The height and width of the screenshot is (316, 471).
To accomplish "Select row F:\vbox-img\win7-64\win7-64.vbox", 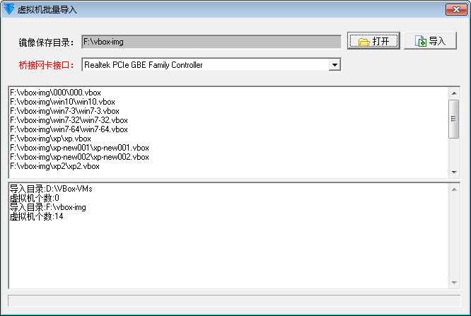I will 69,129.
